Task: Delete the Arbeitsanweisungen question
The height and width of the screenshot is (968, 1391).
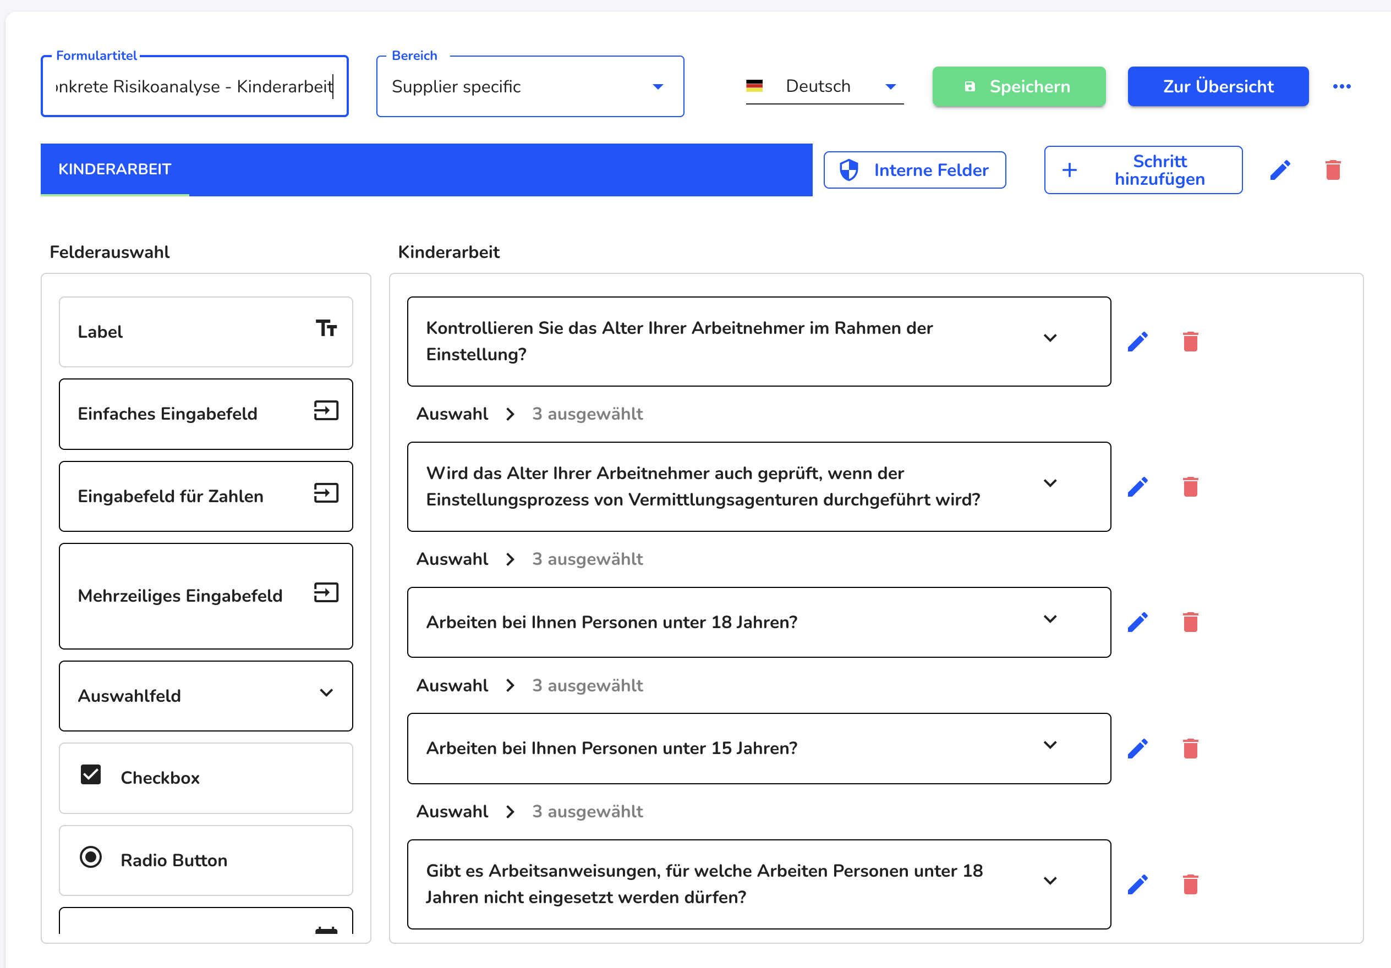Action: pyautogui.click(x=1190, y=884)
